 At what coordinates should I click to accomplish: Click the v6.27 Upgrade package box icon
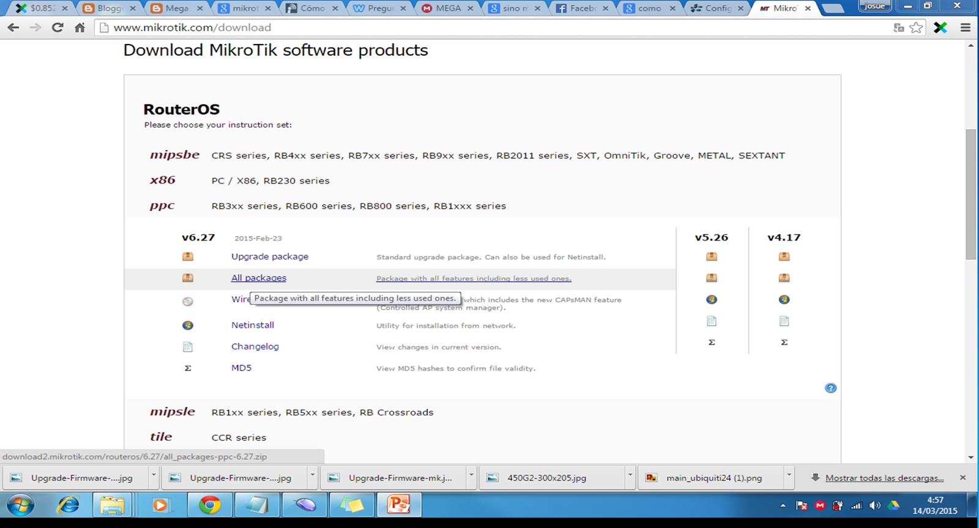tap(188, 256)
